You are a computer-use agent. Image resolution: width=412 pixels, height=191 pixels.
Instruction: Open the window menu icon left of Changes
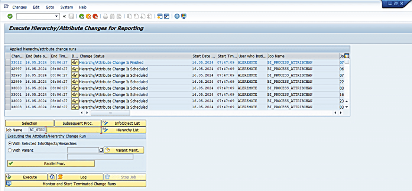6,7
